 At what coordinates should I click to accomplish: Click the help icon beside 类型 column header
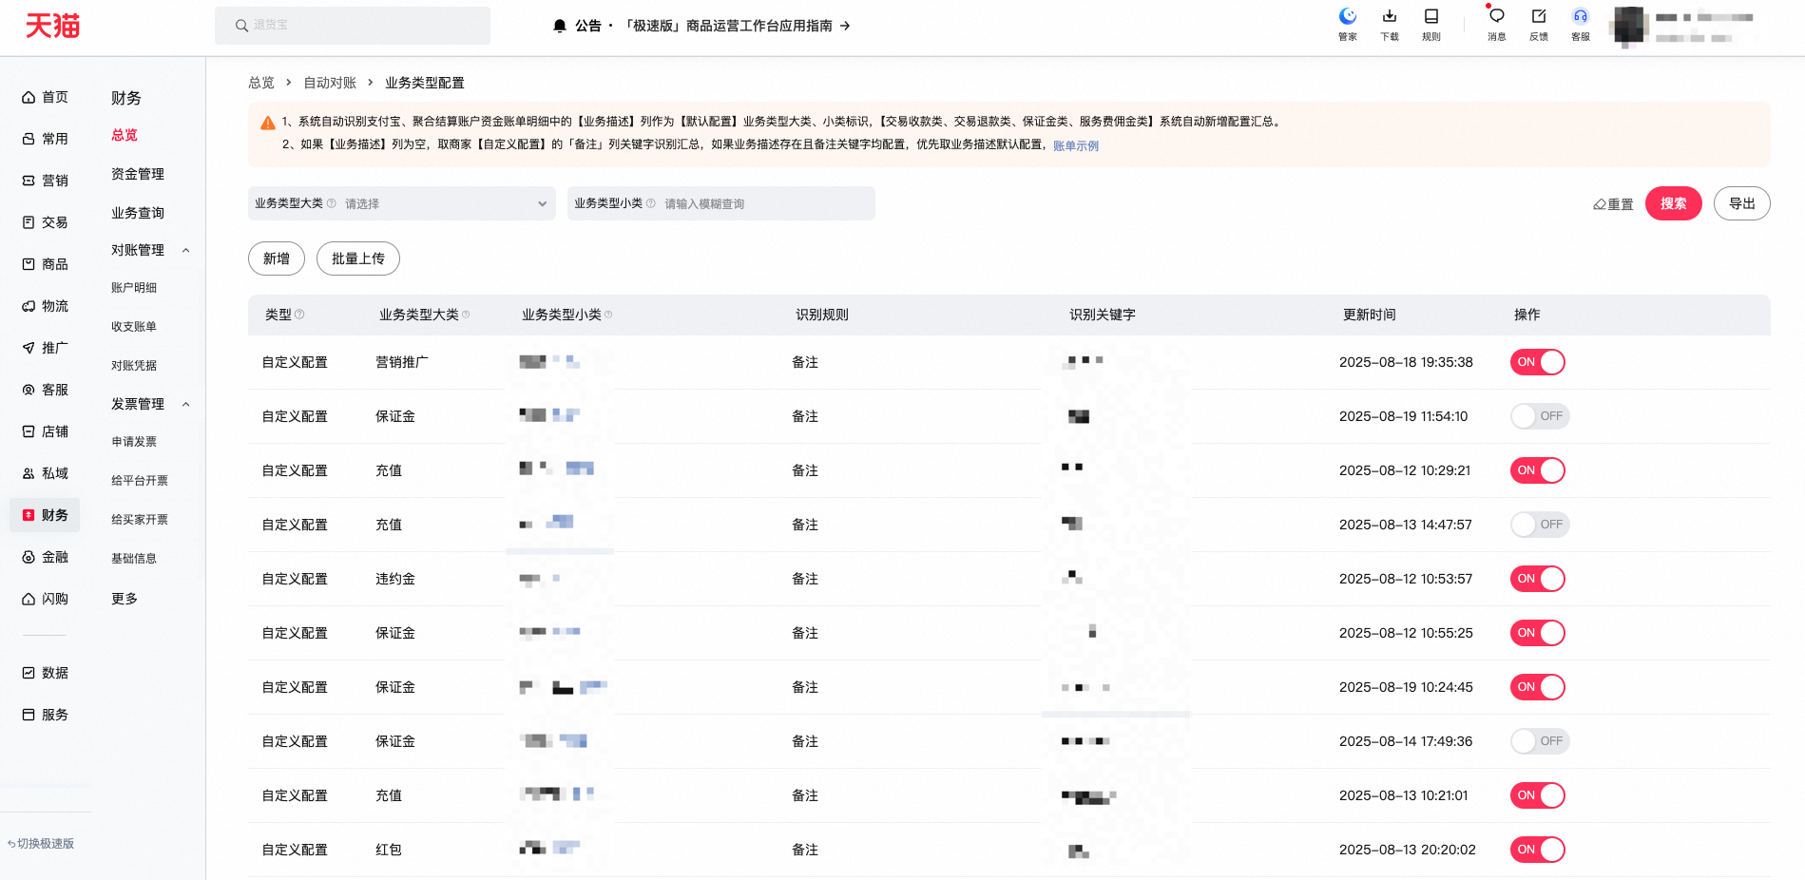(299, 315)
